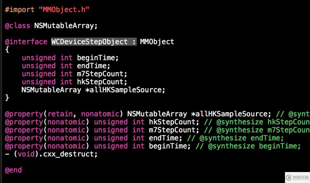Click the @end keyword
The height and width of the screenshot is (183, 310).
pos(13,170)
